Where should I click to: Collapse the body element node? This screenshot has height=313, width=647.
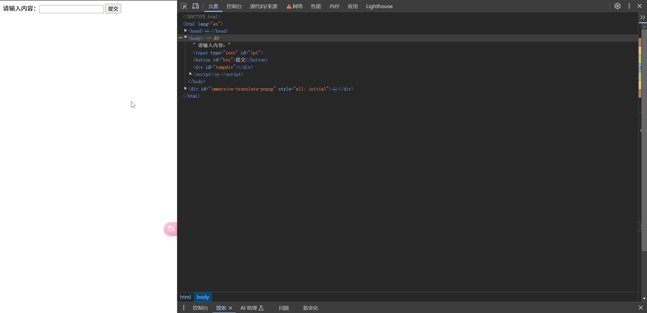pyautogui.click(x=186, y=38)
